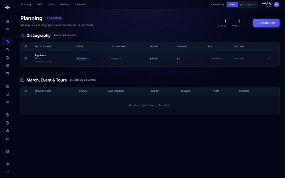Click the £0 revenue value
Screen dimensions: 285x178
179,58
